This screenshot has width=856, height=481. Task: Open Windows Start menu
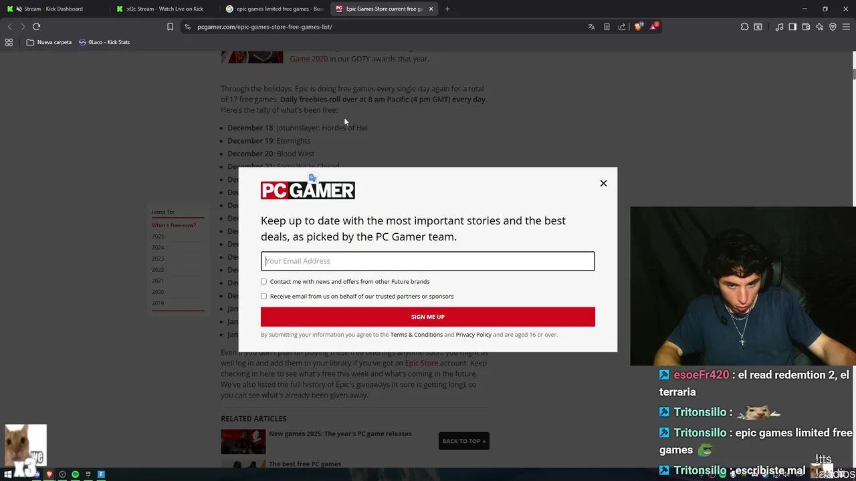tap(8, 474)
